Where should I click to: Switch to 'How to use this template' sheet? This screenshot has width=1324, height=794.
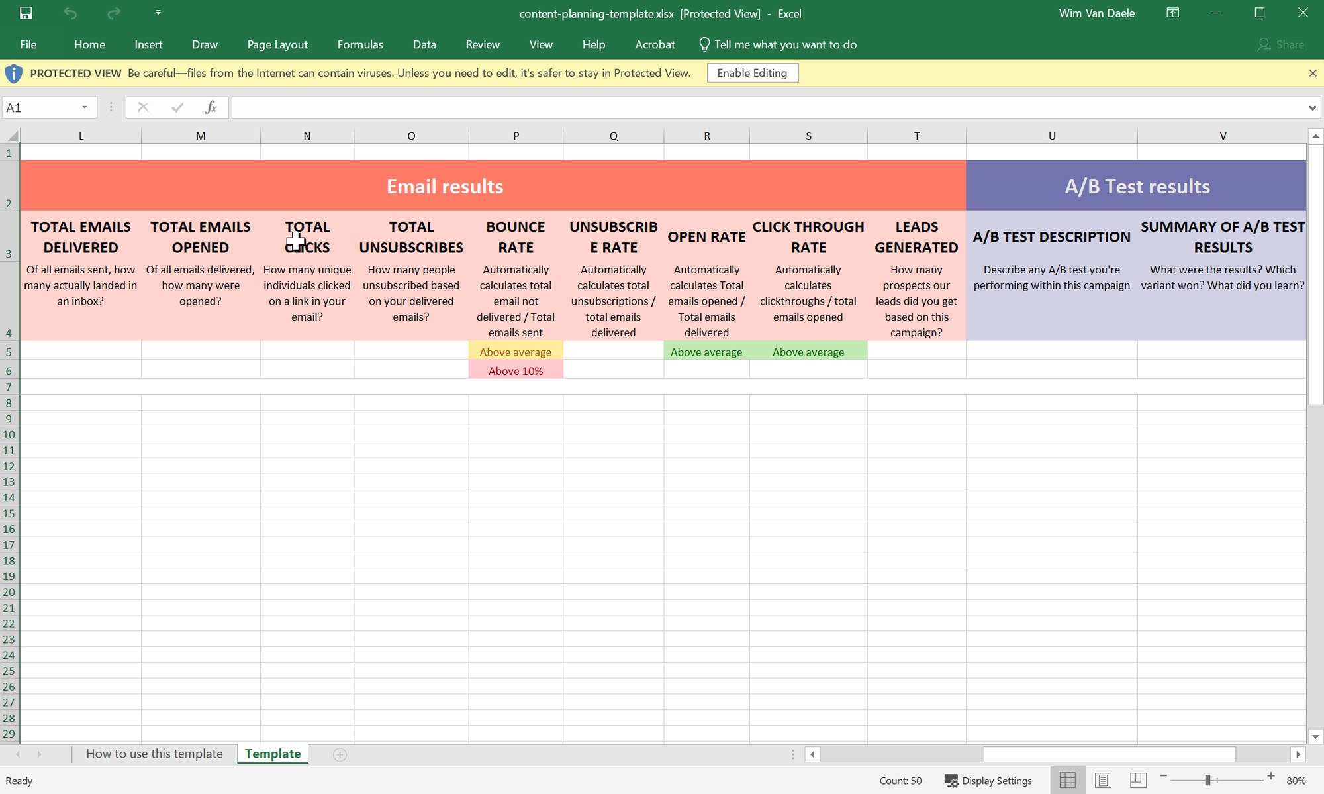click(x=154, y=754)
